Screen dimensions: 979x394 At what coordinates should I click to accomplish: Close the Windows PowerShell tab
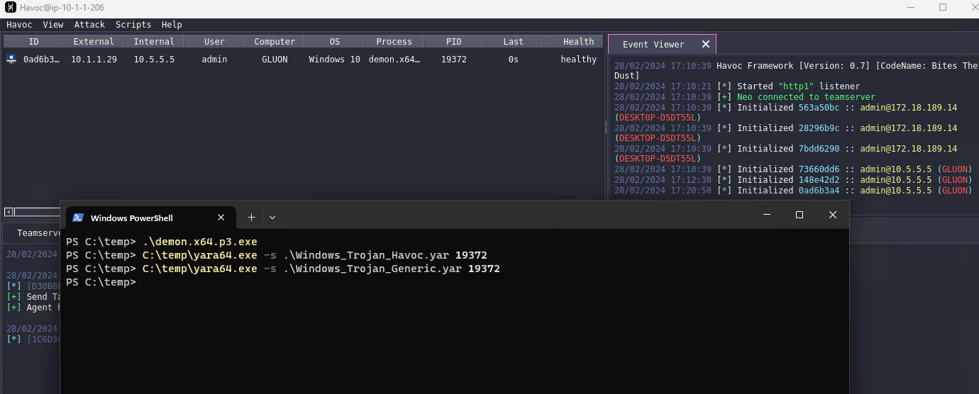point(221,218)
